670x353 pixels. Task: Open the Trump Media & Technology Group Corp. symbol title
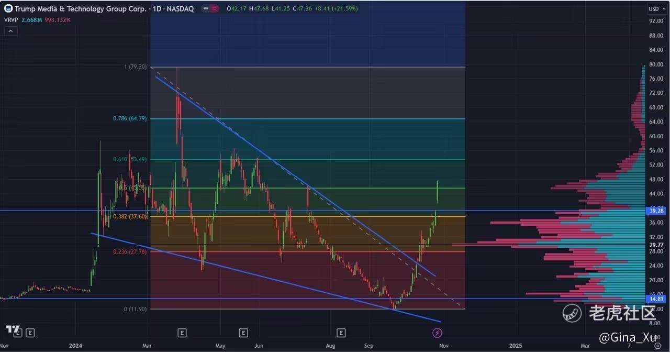pos(80,9)
